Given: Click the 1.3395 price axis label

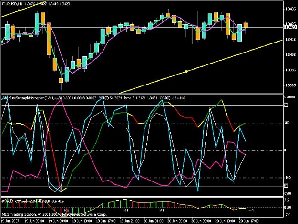Looking at the screenshot, I should (x=290, y=70).
